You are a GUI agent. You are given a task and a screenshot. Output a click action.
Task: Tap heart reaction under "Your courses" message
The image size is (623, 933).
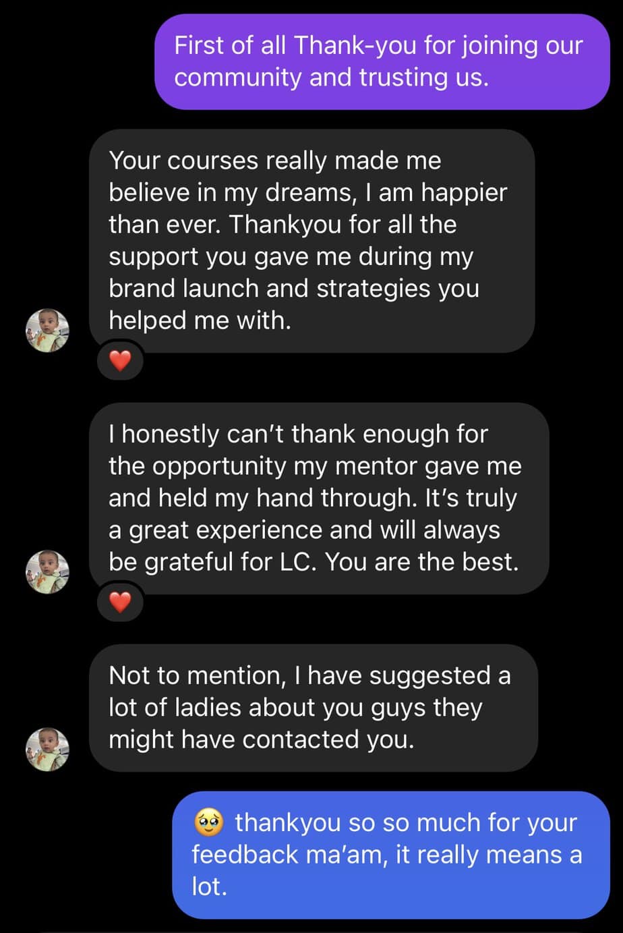tap(120, 362)
